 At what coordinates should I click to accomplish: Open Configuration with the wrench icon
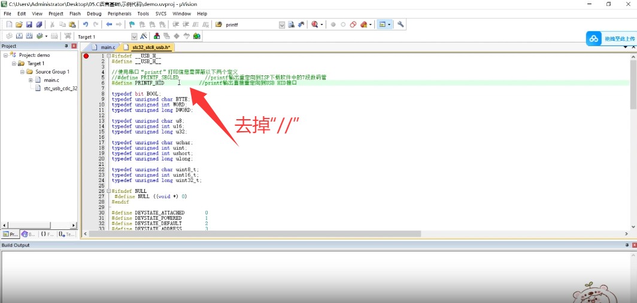tap(401, 25)
